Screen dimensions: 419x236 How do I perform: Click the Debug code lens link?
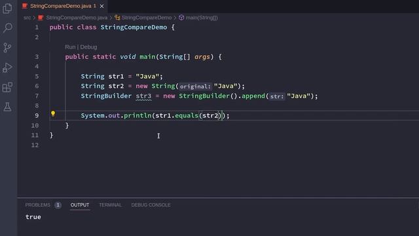tap(88, 47)
